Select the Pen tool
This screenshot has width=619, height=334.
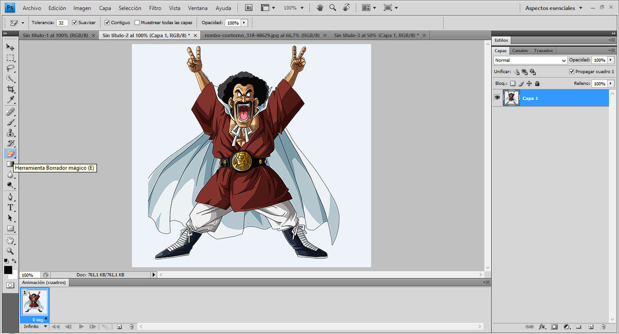coord(10,197)
